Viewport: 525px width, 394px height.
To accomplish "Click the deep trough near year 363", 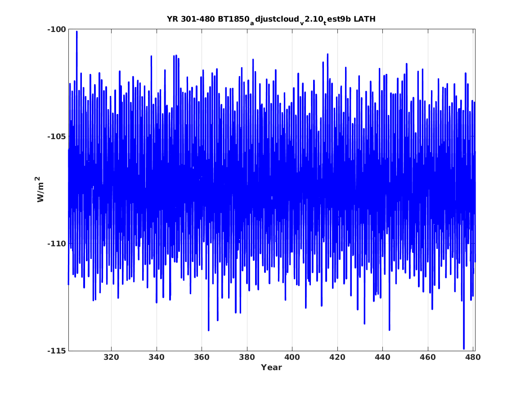I will click(209, 330).
